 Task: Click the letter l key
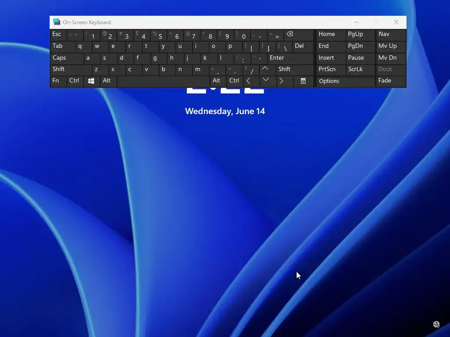point(225,58)
